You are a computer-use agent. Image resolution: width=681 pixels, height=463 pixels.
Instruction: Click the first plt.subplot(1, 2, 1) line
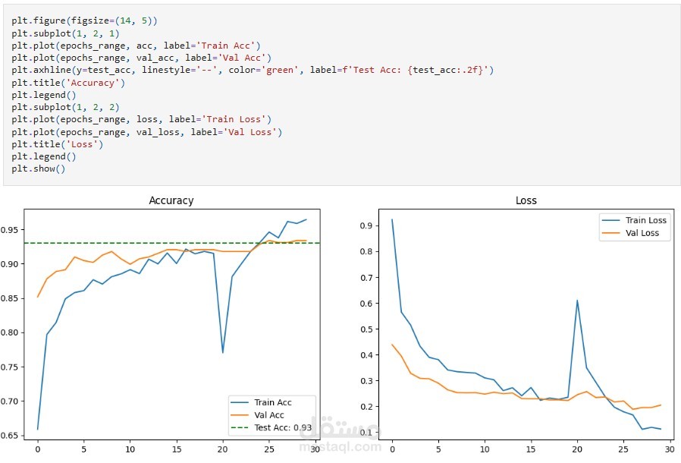point(65,33)
